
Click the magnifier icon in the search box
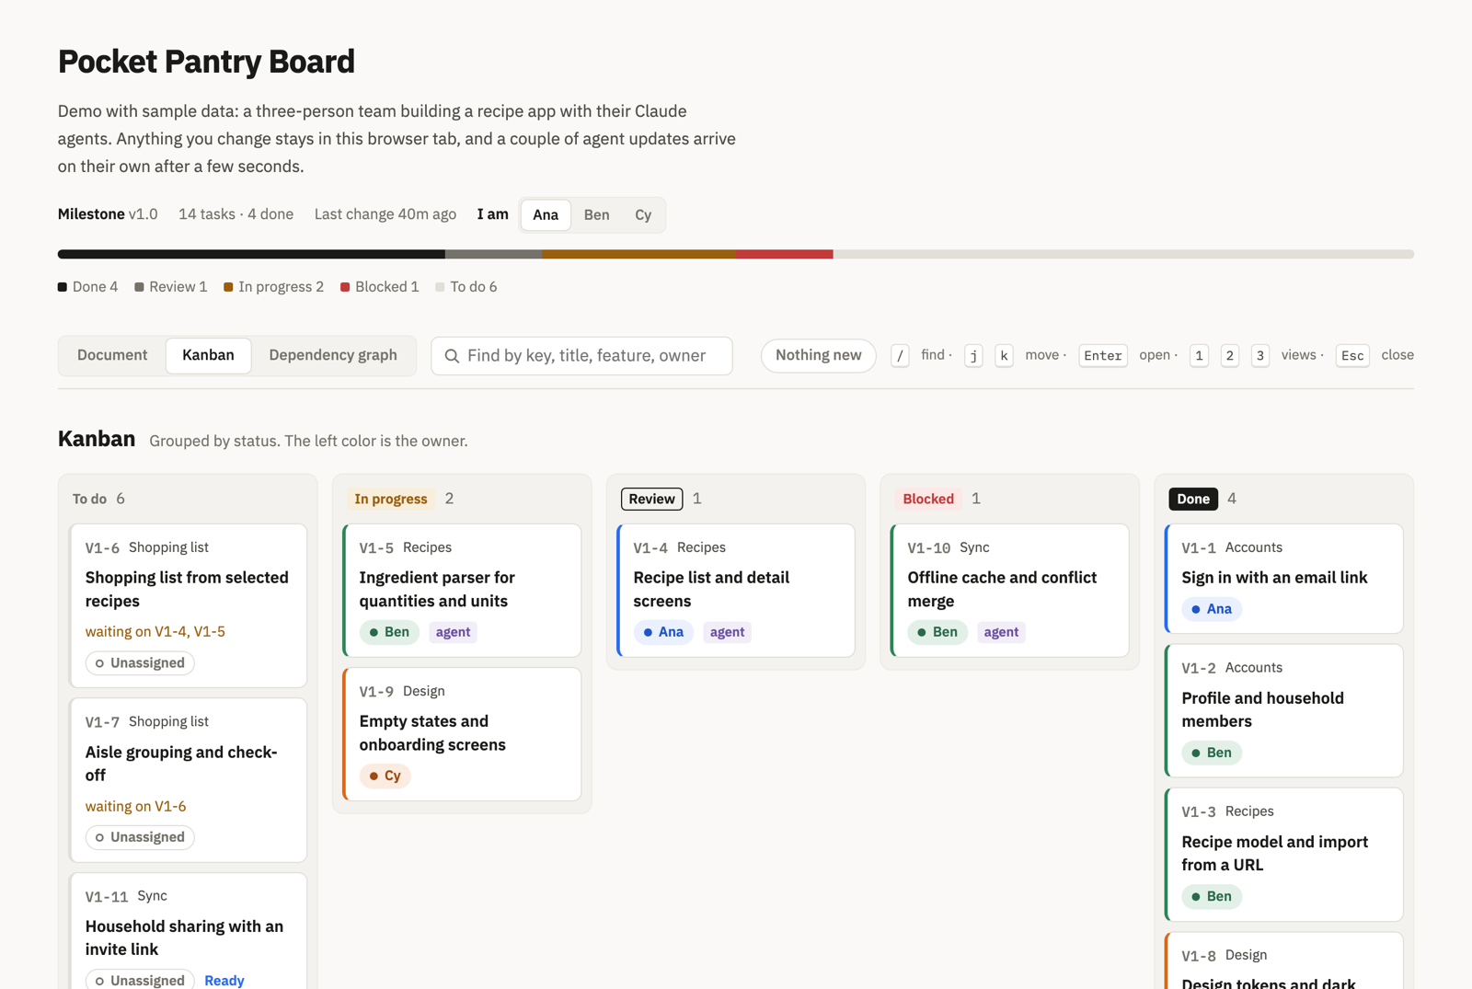[x=452, y=356]
